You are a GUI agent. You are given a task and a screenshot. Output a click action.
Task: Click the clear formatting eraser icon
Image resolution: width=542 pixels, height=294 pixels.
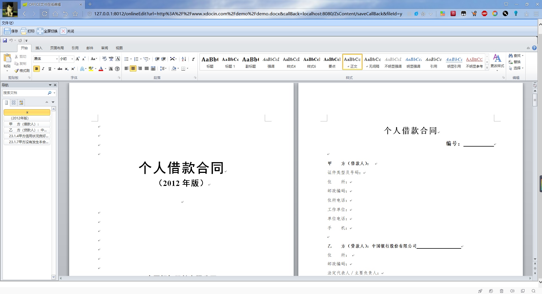(x=104, y=59)
